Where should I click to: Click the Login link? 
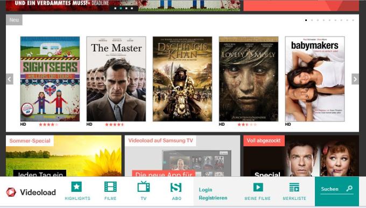point(206,190)
